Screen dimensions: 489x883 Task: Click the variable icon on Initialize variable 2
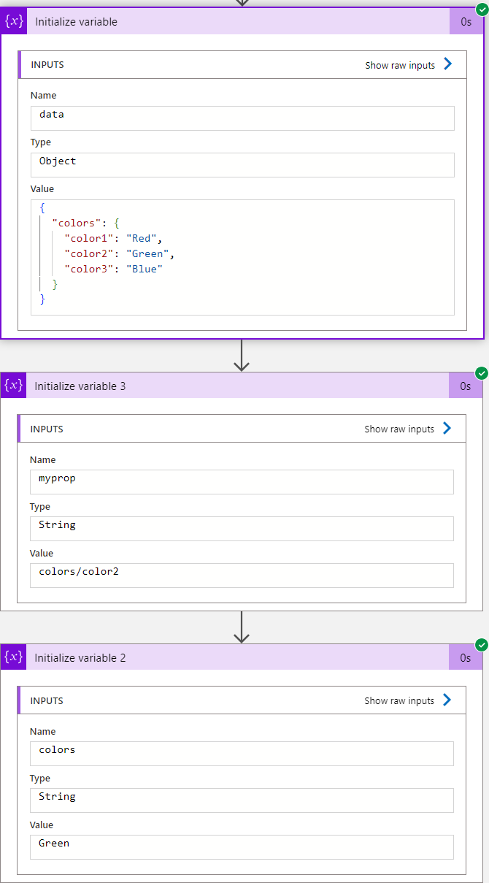(14, 657)
